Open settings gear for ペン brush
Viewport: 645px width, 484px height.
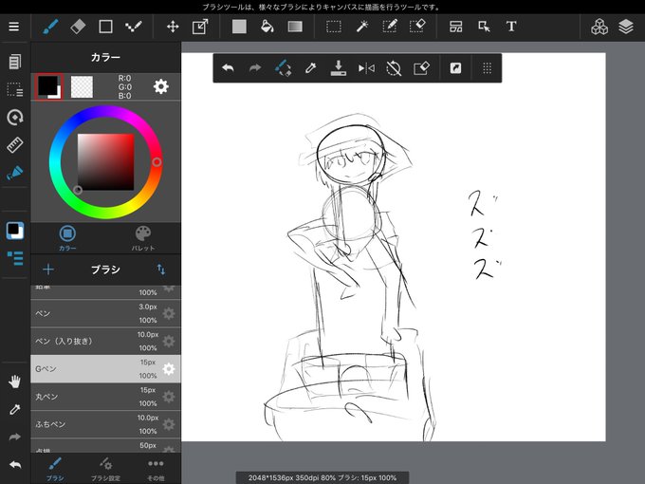(169, 313)
